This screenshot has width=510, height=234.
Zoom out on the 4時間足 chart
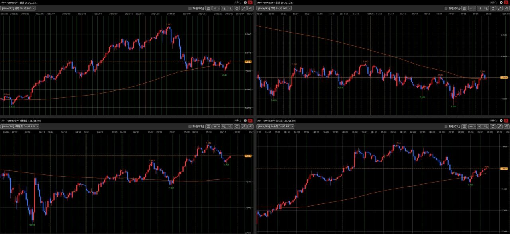[x=230, y=126]
